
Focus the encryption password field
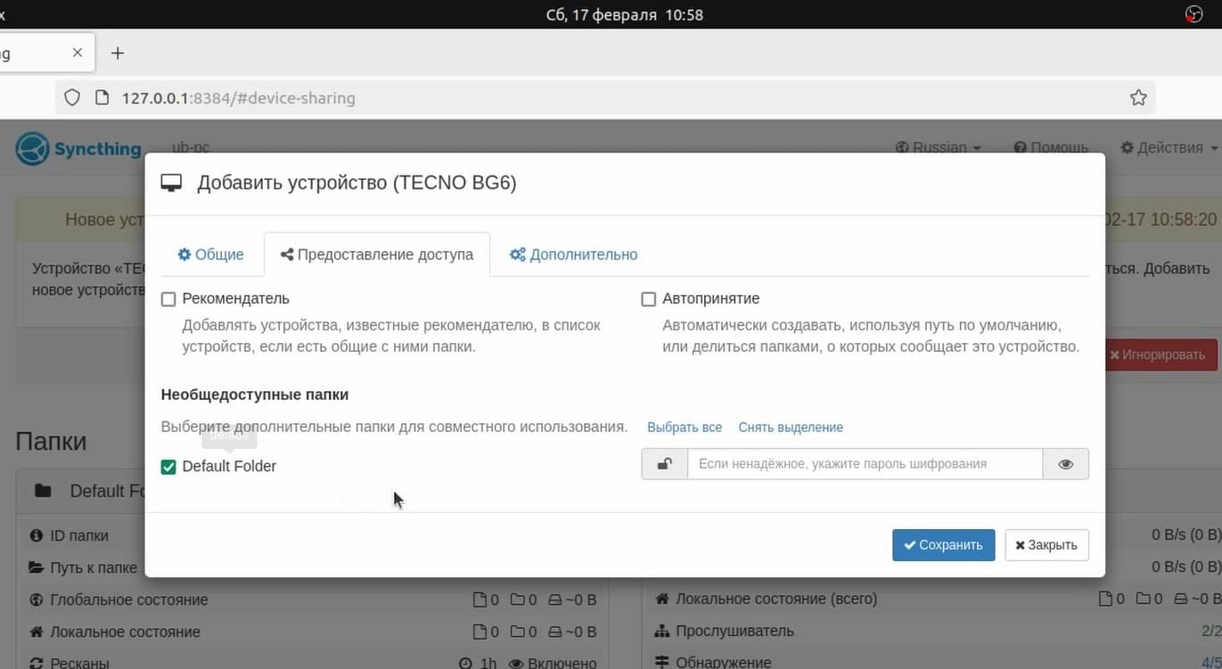click(x=865, y=464)
